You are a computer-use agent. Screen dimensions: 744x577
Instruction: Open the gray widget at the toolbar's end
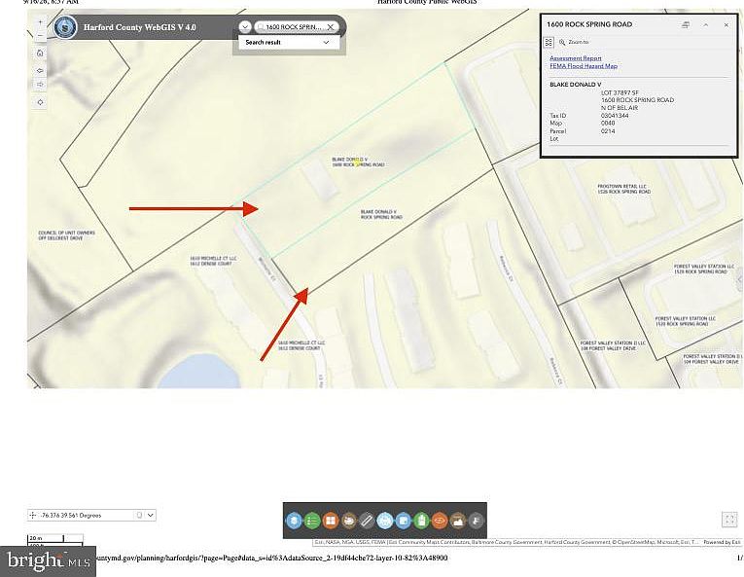(x=476, y=521)
